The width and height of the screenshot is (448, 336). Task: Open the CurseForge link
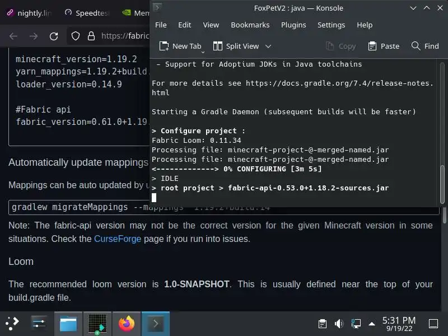click(118, 239)
